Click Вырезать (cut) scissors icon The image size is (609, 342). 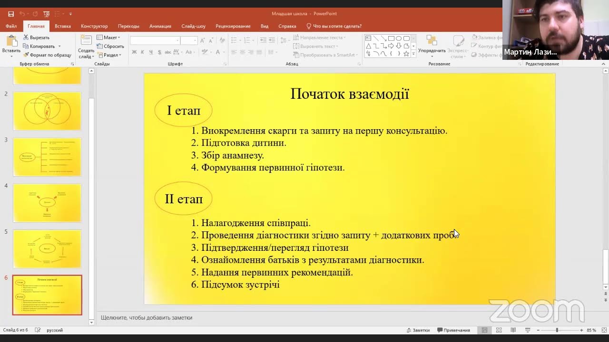click(x=25, y=38)
